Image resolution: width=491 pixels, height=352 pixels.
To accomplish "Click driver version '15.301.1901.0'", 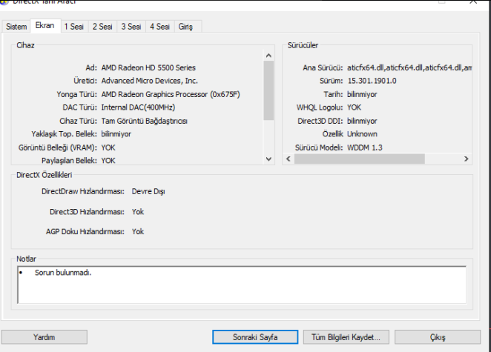I will pyautogui.click(x=372, y=81).
